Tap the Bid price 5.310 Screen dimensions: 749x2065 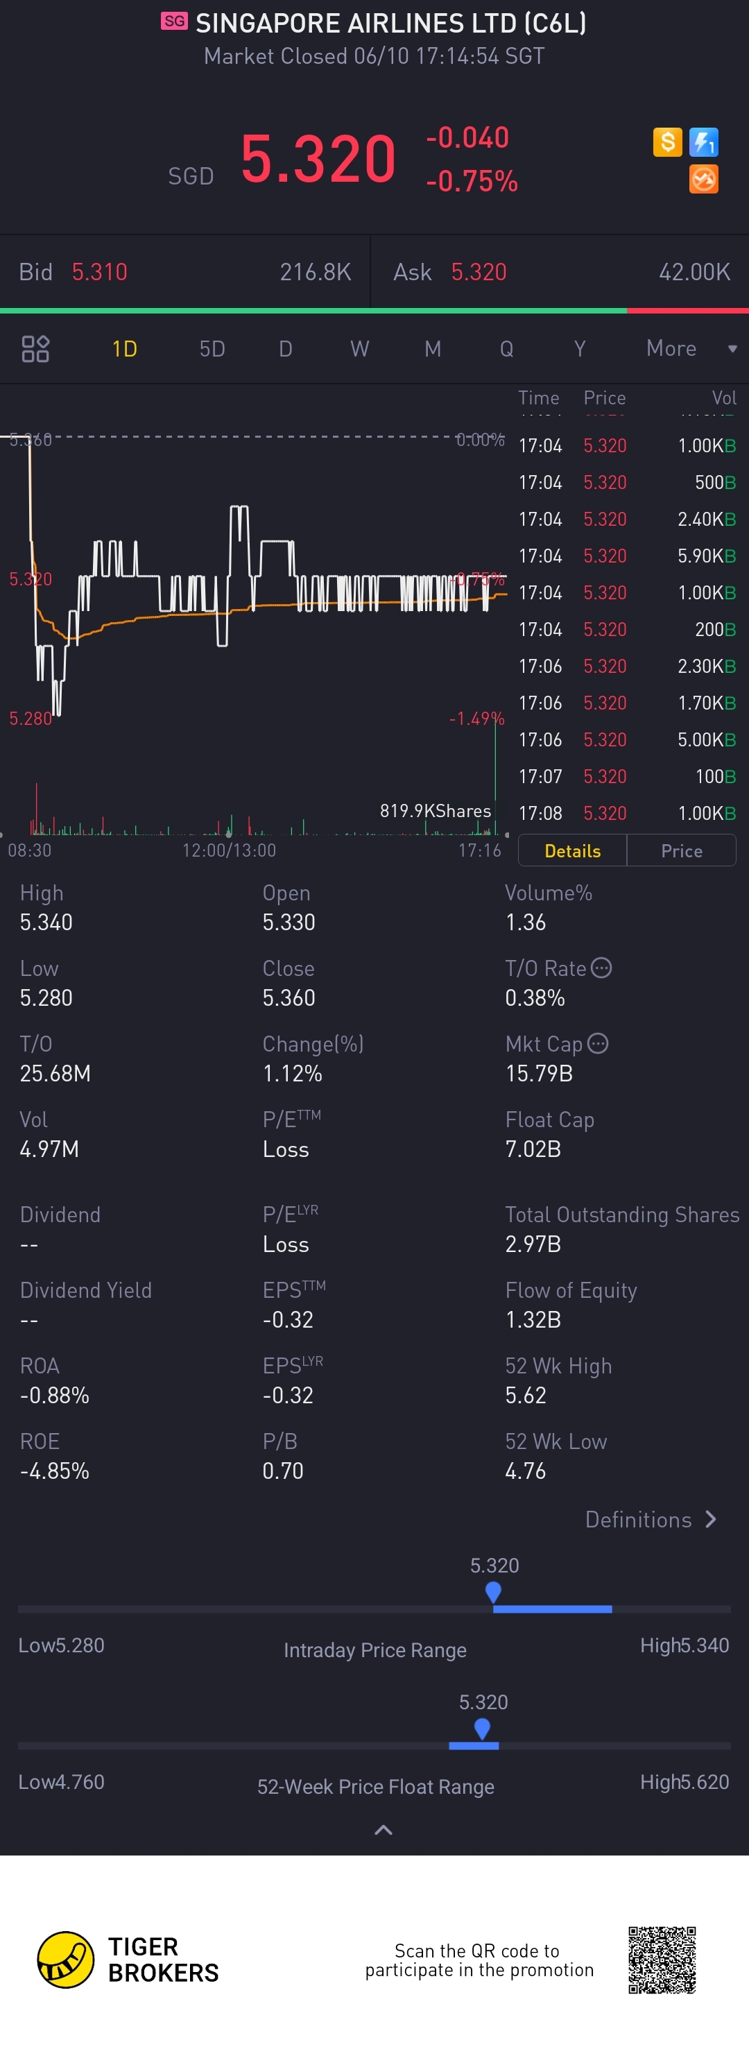[x=99, y=272]
